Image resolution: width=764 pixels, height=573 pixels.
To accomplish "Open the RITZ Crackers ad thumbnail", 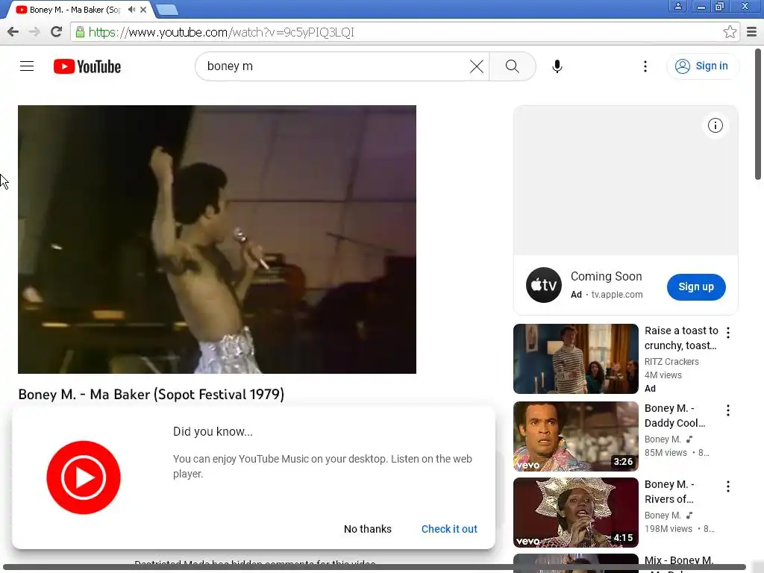I will point(576,359).
